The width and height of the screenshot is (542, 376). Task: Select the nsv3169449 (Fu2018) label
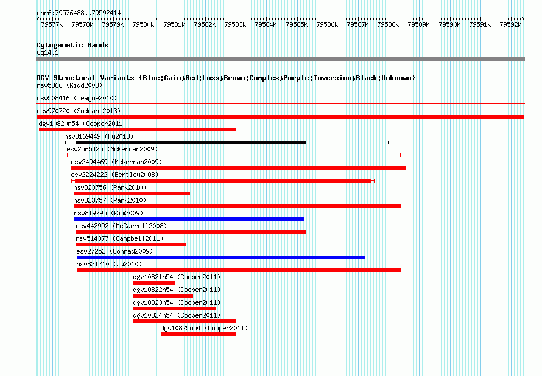pyautogui.click(x=99, y=136)
